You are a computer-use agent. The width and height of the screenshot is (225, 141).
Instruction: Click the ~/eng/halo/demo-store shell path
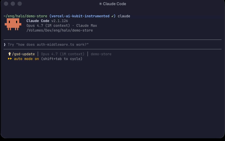point(26,16)
